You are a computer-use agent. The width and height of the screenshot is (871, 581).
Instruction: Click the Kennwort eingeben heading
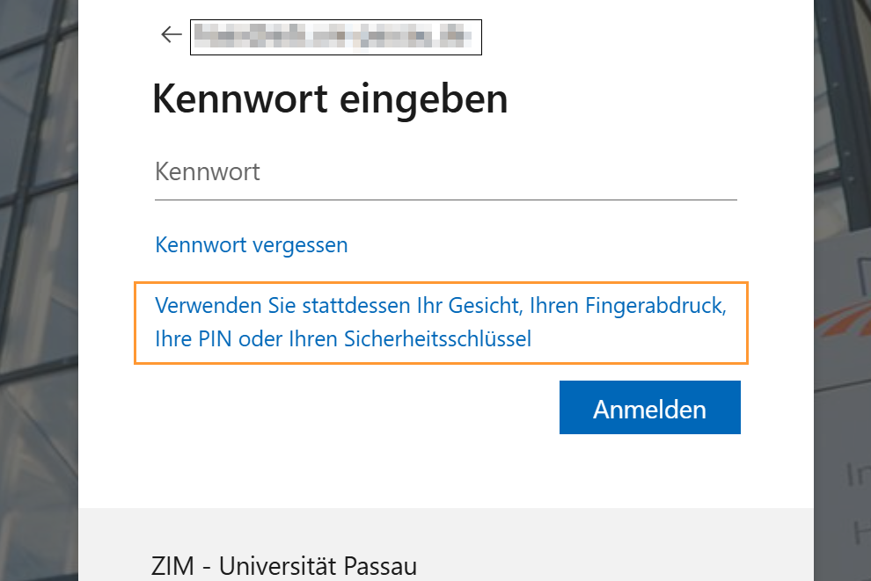[x=331, y=98]
